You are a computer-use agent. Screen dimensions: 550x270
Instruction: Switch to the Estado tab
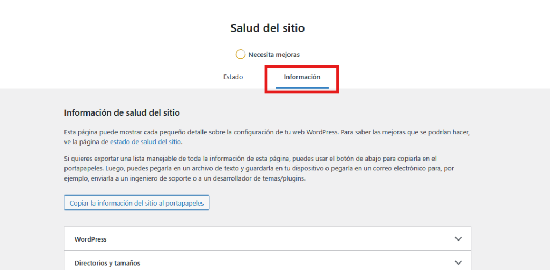(x=233, y=77)
